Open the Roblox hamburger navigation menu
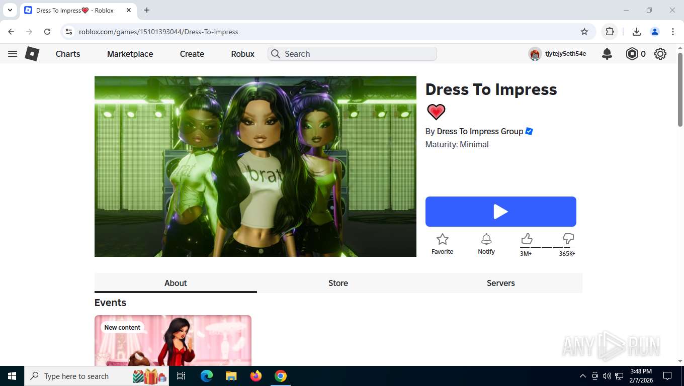The image size is (684, 386). (x=13, y=54)
